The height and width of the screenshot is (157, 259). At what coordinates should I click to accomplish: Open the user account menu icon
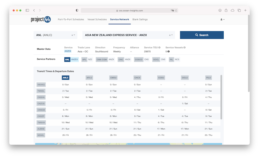tap(222, 20)
